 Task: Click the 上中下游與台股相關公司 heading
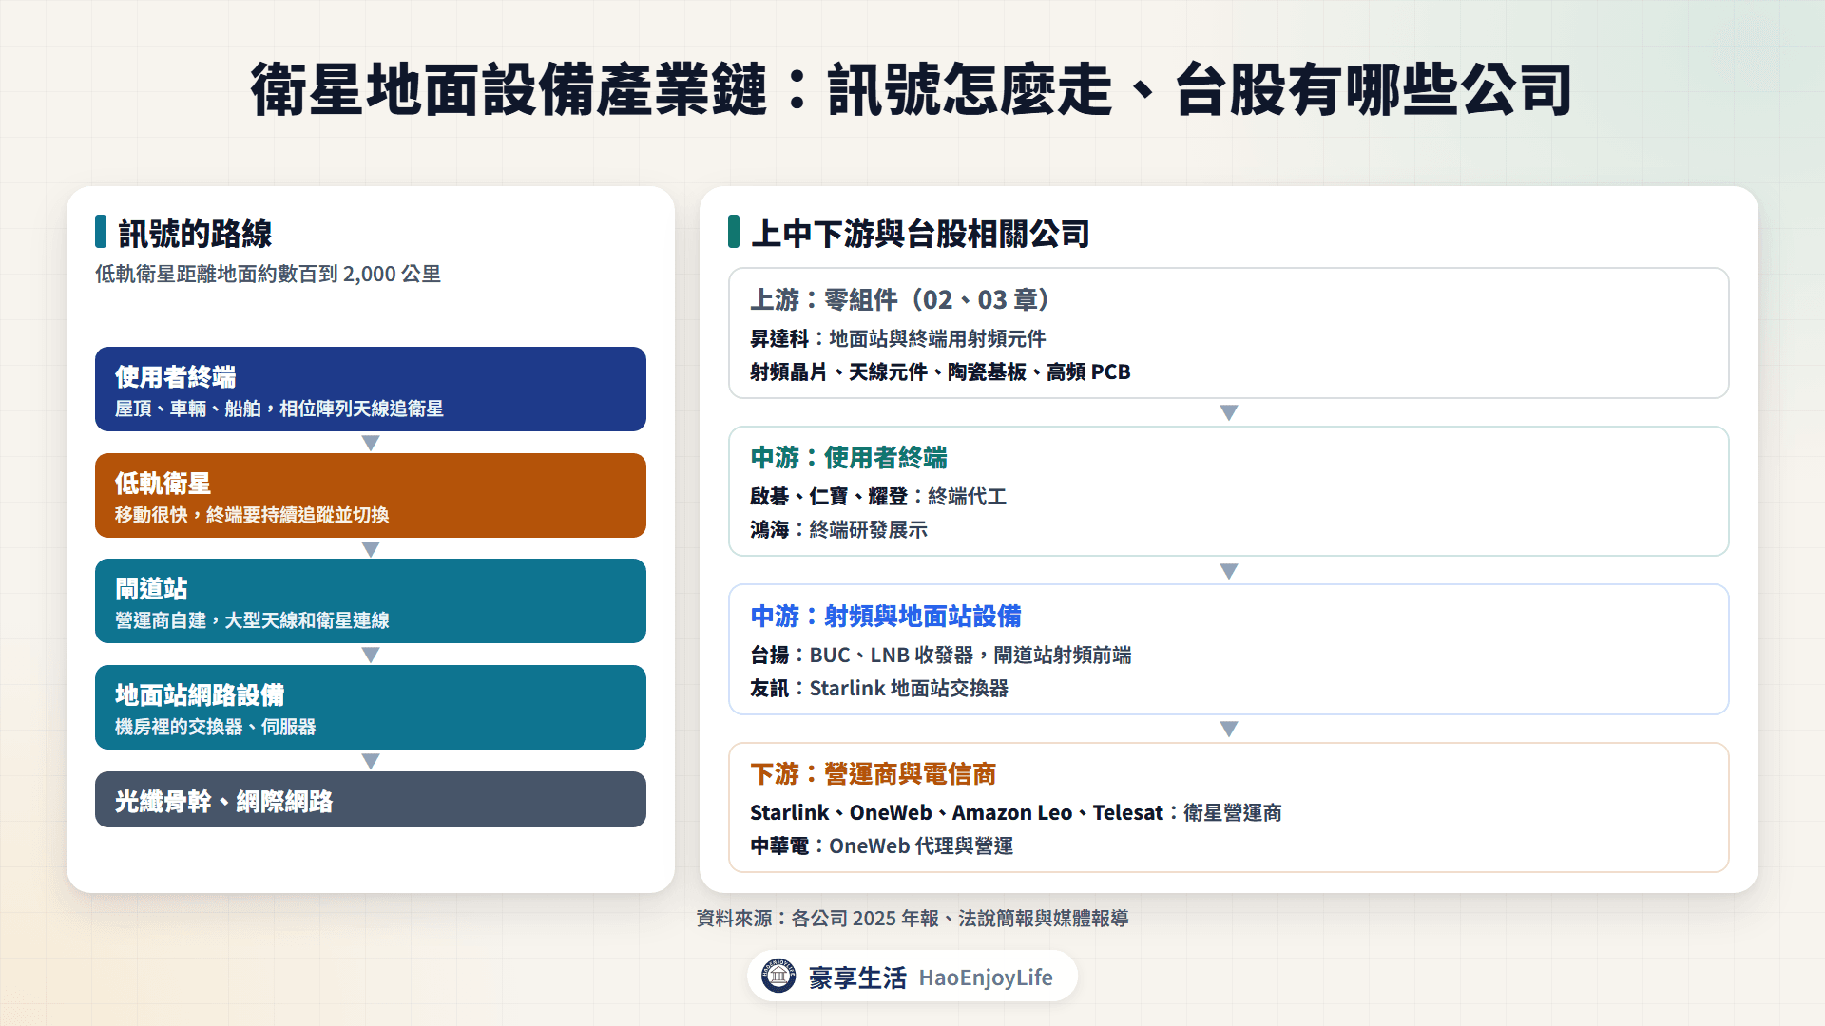[920, 233]
